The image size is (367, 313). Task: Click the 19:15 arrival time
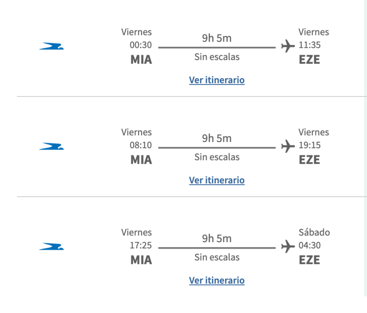(x=310, y=145)
